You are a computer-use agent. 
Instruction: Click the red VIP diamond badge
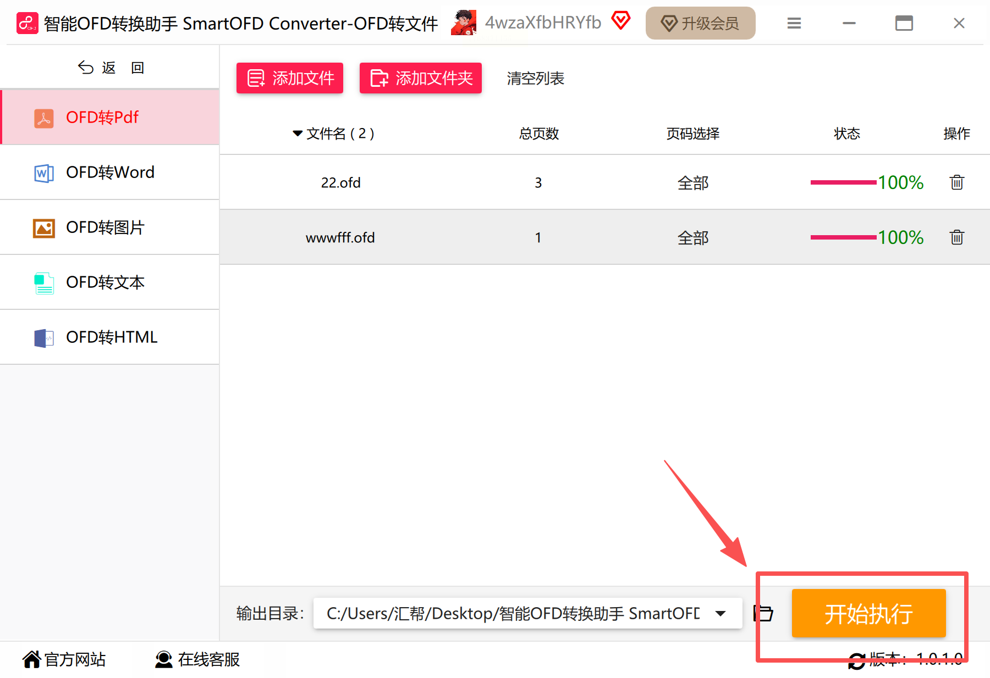tap(621, 21)
